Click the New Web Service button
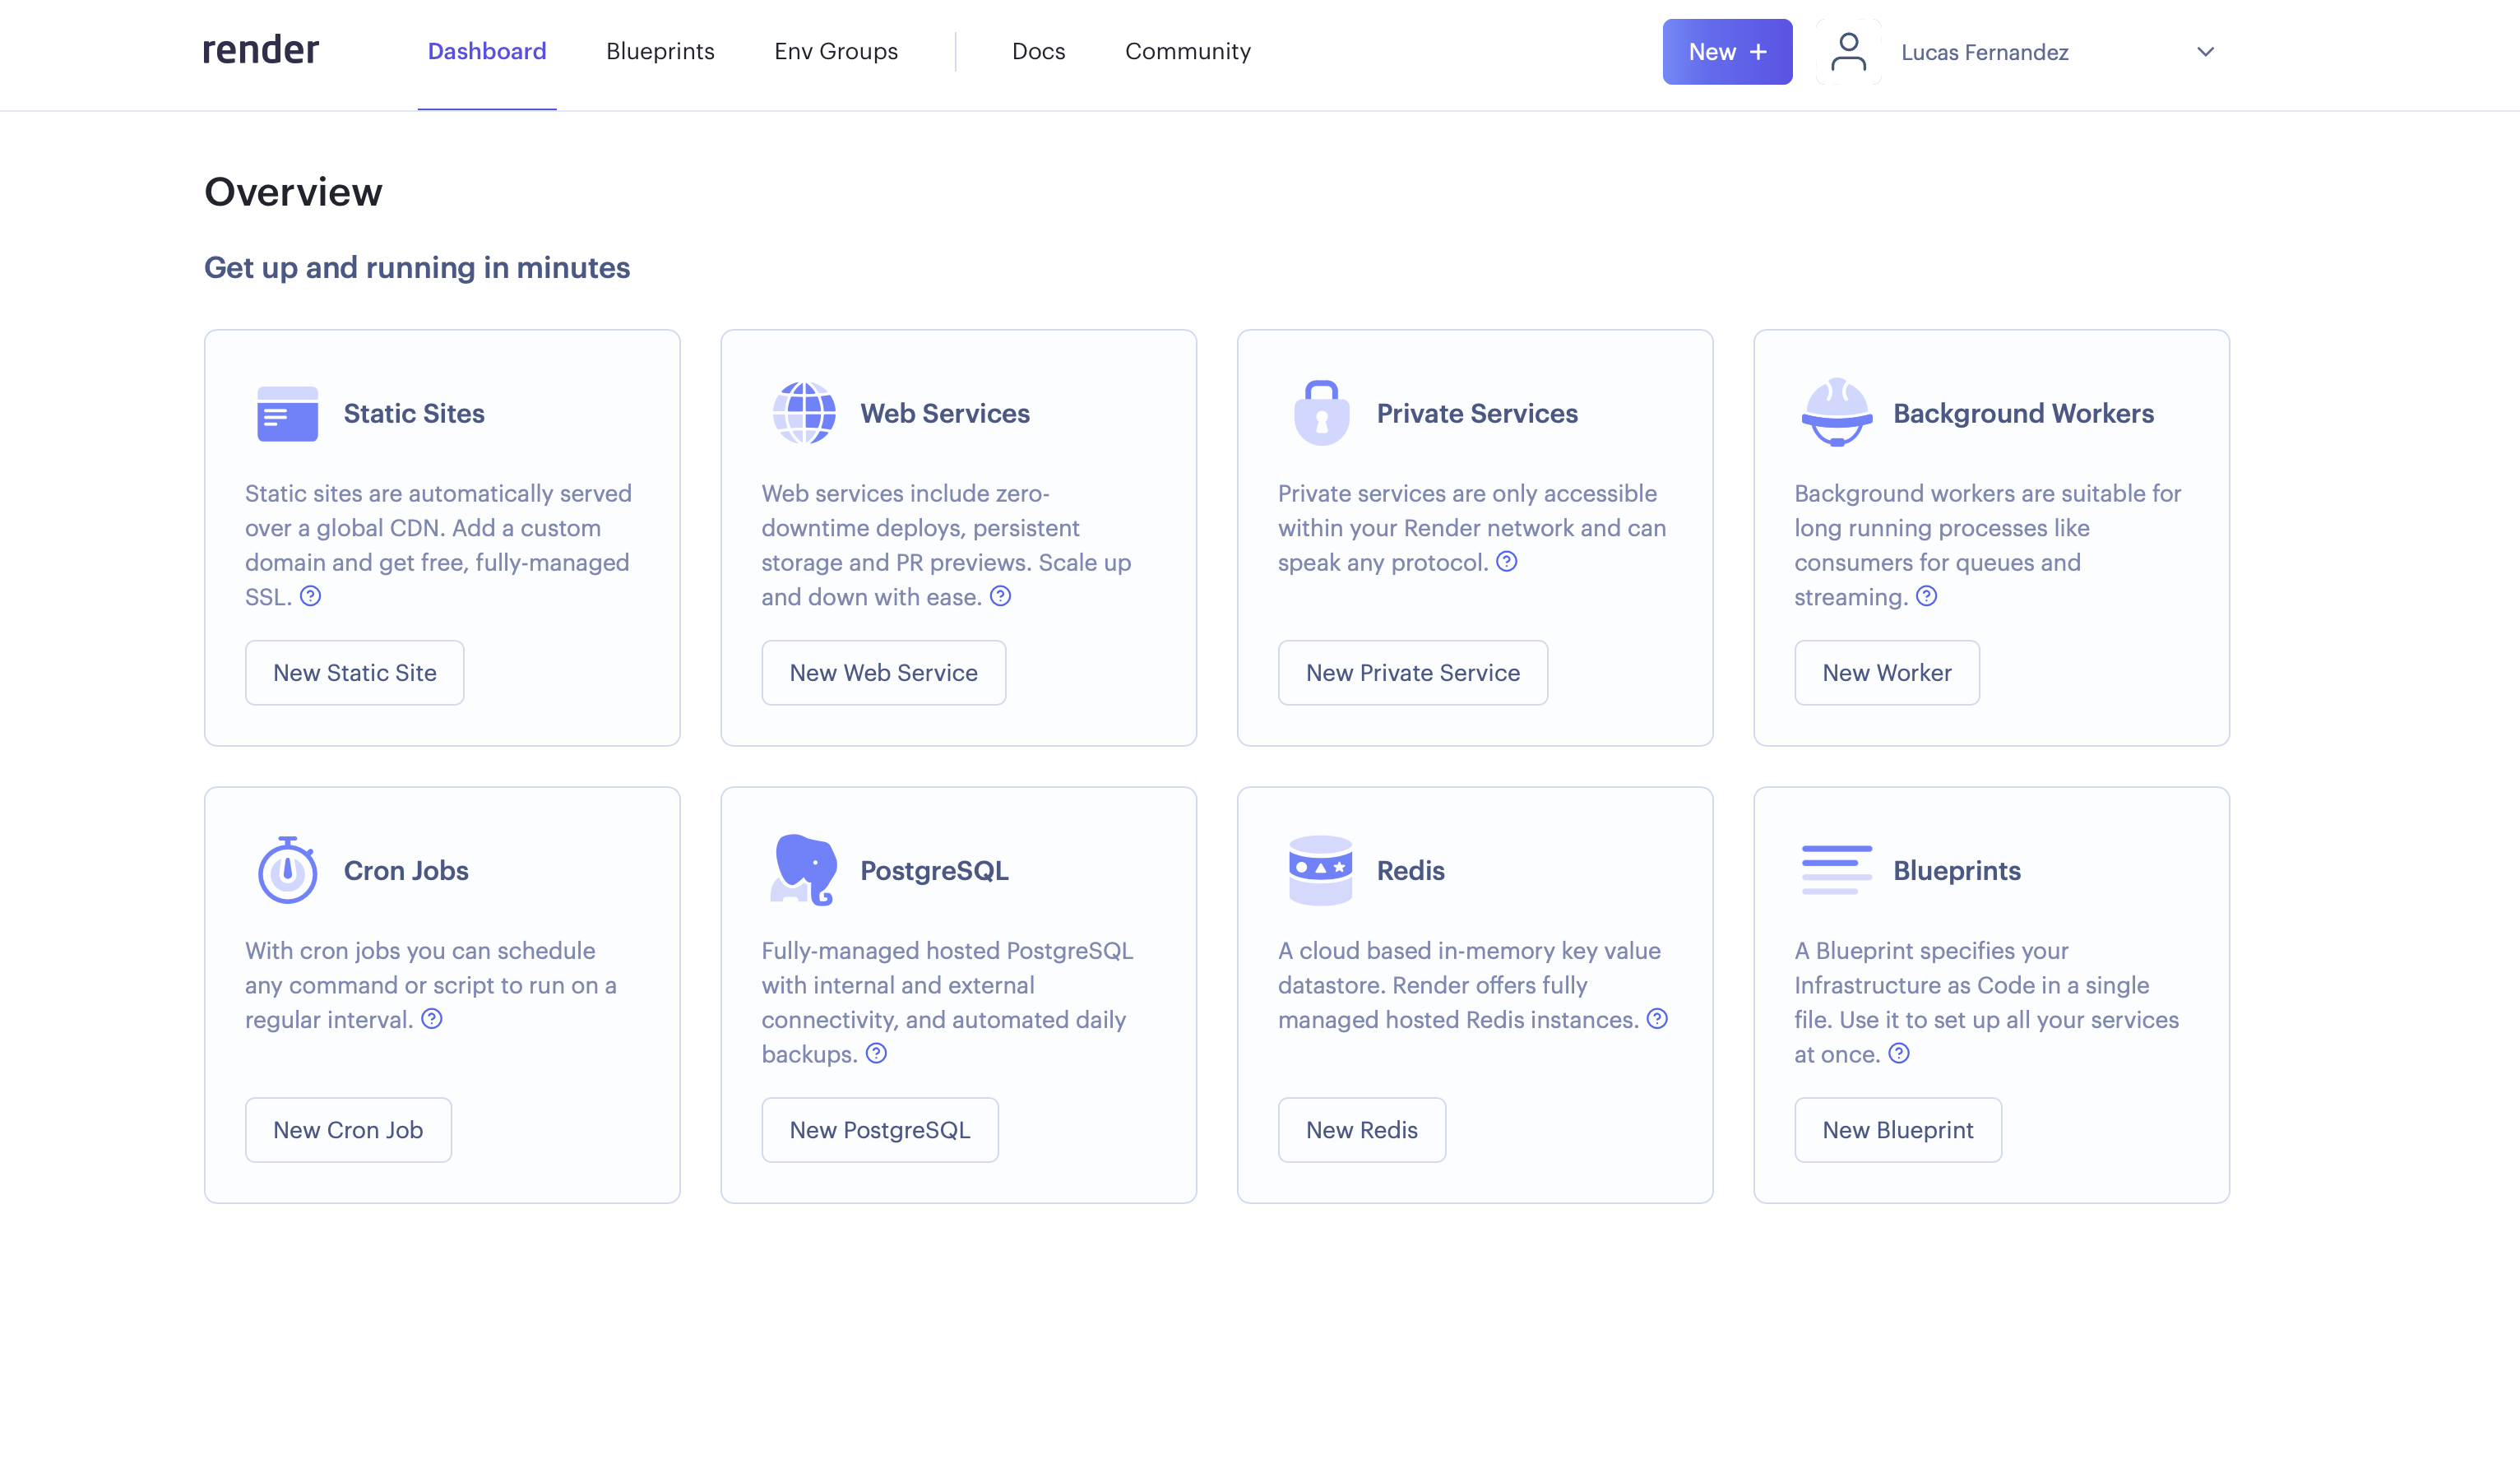Image resolution: width=2520 pixels, height=1459 pixels. pos(883,673)
